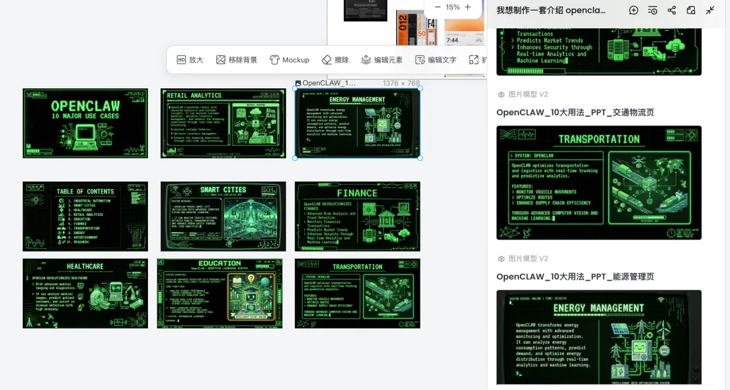Open the Energy Management image in chat panel
This screenshot has width=730, height=390.
(x=599, y=337)
